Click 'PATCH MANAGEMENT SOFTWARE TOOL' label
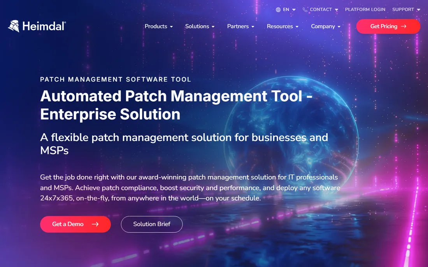 (x=116, y=79)
